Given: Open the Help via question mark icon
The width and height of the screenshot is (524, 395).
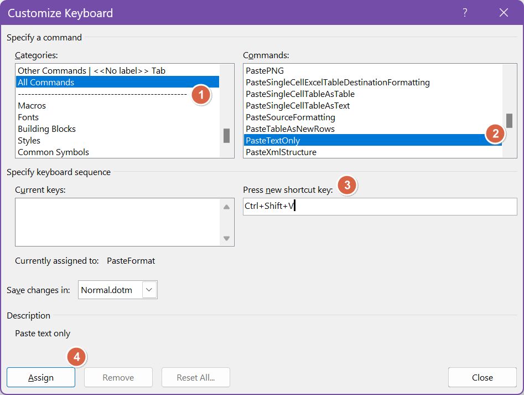Looking at the screenshot, I should tap(464, 12).
